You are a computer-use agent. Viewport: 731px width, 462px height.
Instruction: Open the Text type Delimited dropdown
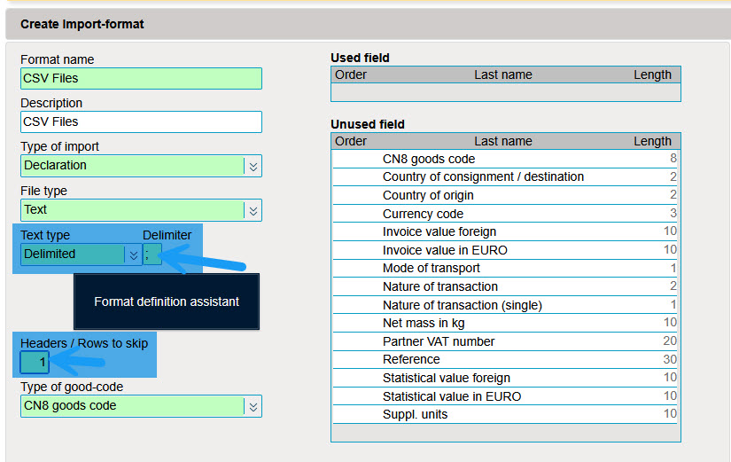click(82, 254)
